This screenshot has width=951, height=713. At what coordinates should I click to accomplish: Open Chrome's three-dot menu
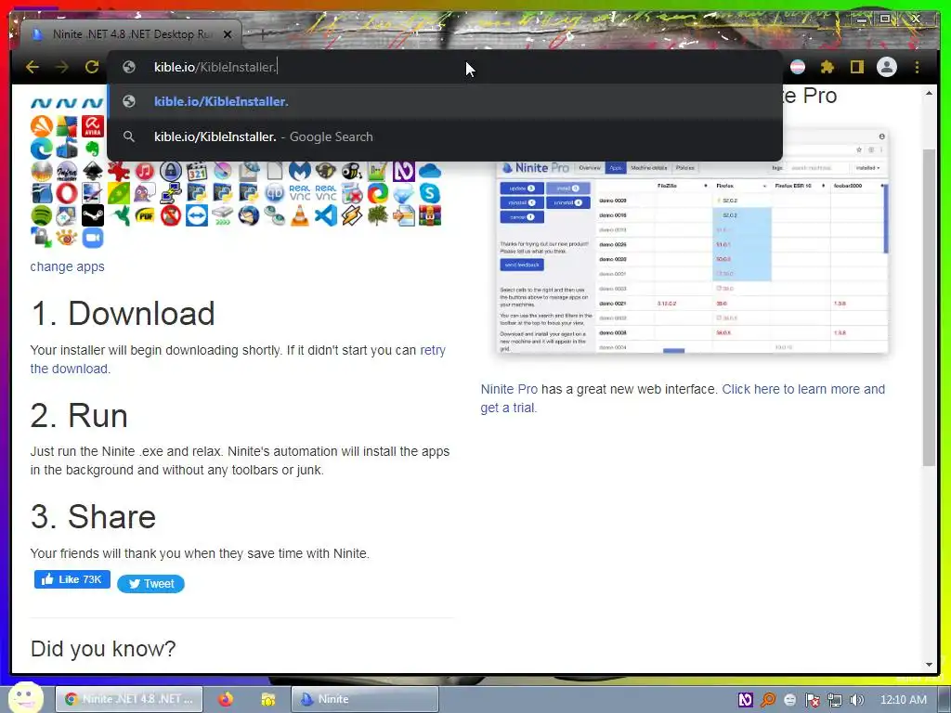[x=917, y=67]
